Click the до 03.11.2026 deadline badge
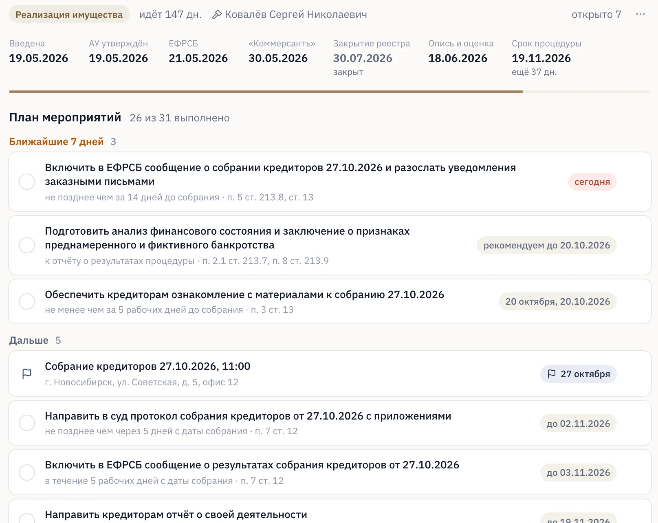The image size is (658, 523). coord(579,472)
